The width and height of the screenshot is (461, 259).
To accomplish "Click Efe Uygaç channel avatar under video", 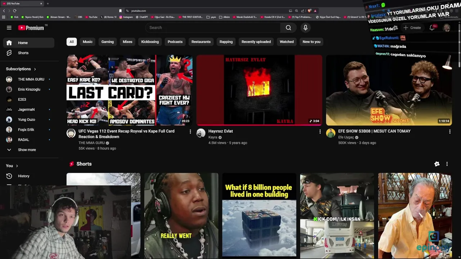I will (330, 133).
